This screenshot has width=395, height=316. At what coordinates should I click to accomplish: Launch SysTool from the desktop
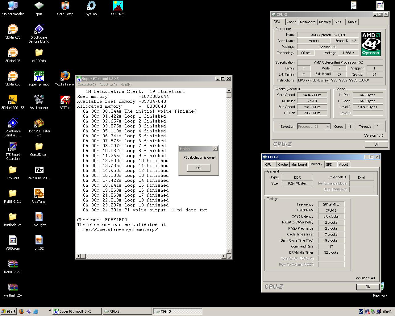(x=91, y=8)
